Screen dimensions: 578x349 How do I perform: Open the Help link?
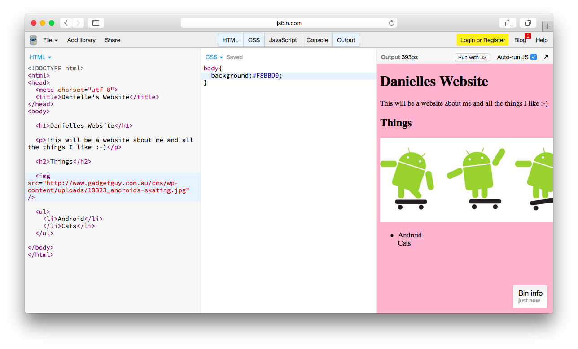click(542, 40)
